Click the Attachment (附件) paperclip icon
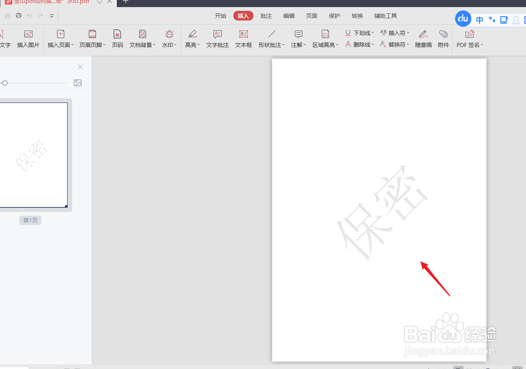Viewport: 526px width, 369px height. click(443, 34)
